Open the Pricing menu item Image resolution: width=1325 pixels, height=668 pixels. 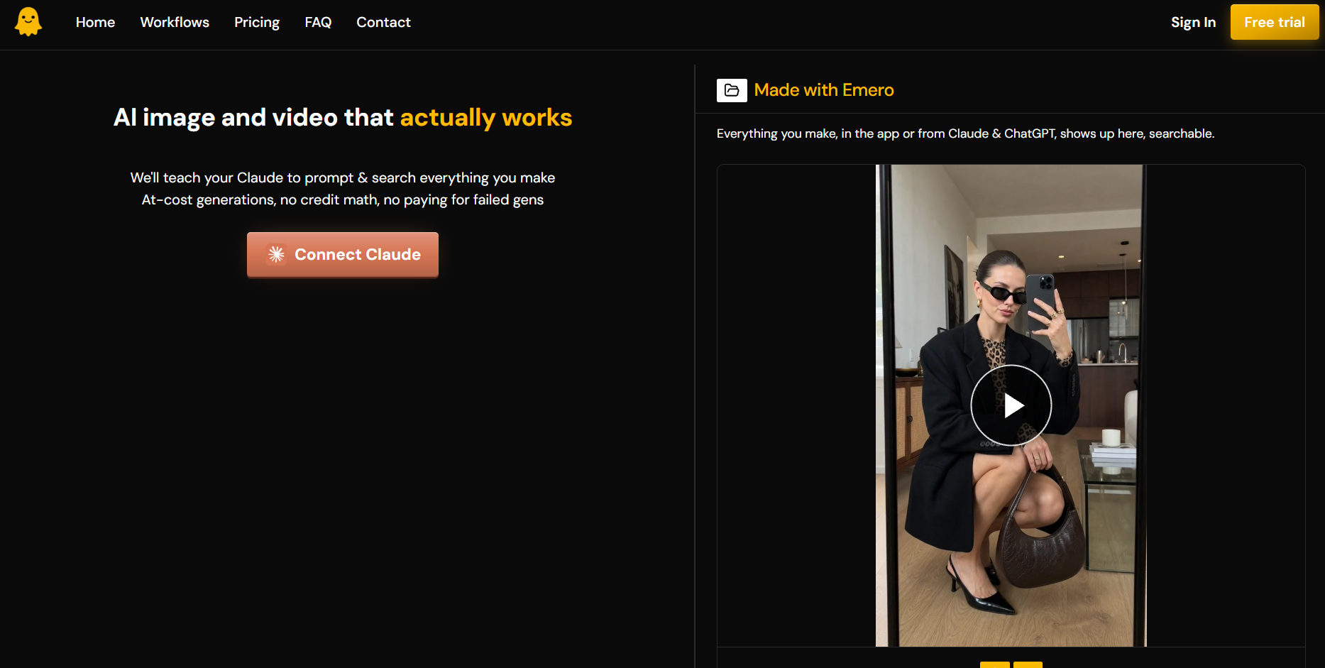pos(257,22)
